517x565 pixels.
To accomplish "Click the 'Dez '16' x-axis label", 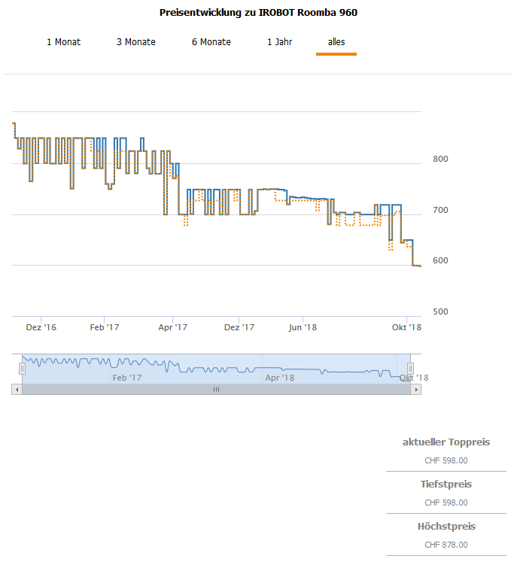I will [x=41, y=327].
